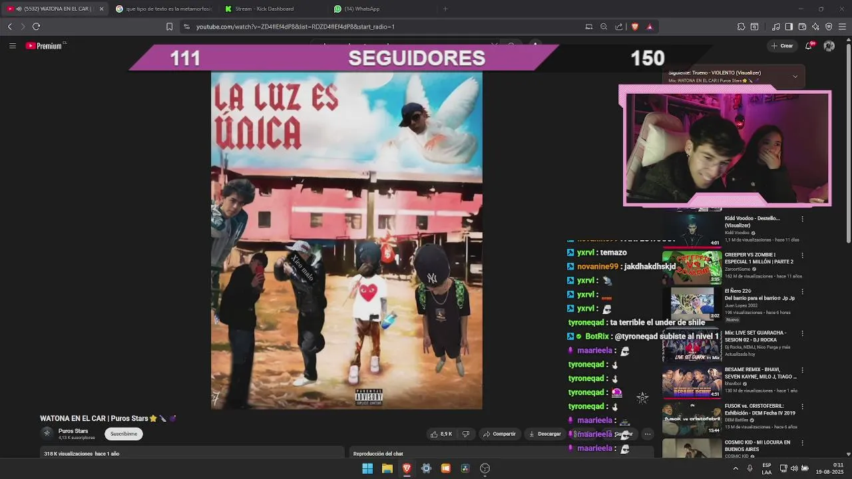Close the WATONA EN EL CAR tab
Viewport: 852px width, 479px height.
click(101, 9)
